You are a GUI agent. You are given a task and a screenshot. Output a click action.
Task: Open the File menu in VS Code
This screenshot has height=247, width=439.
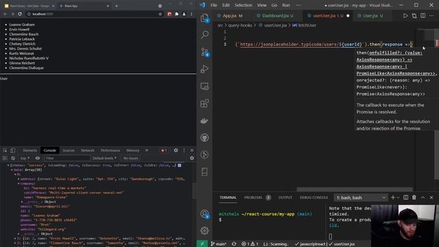[214, 5]
